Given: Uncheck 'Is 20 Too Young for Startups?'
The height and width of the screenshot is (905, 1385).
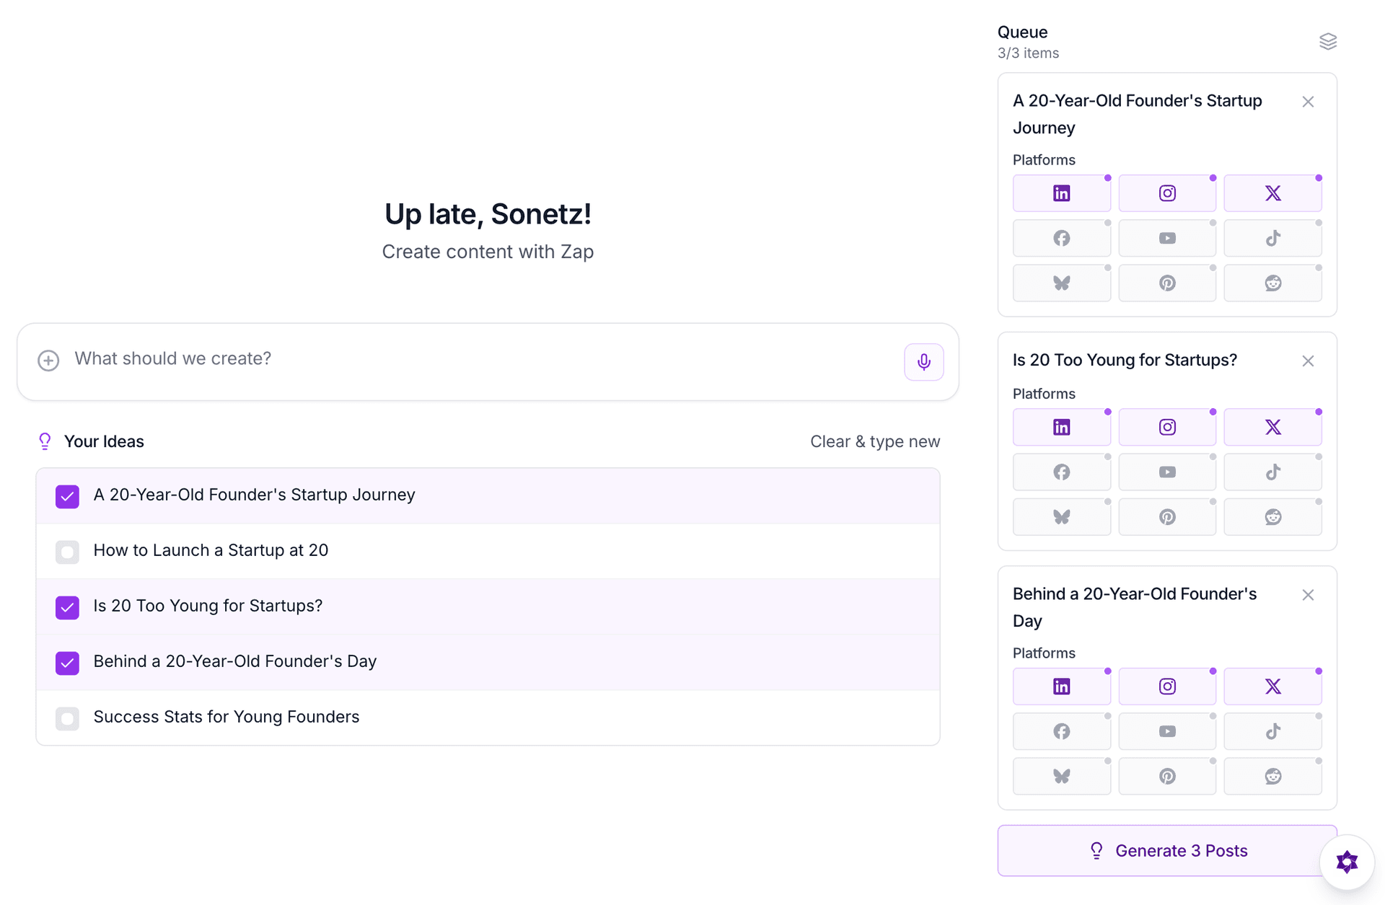Looking at the screenshot, I should coord(67,607).
